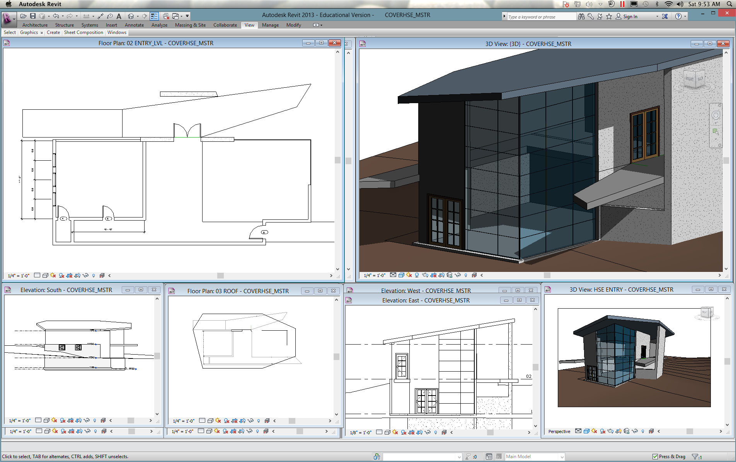This screenshot has width=736, height=462.
Task: Click the Save icon in quick access toolbar
Action: coord(33,16)
